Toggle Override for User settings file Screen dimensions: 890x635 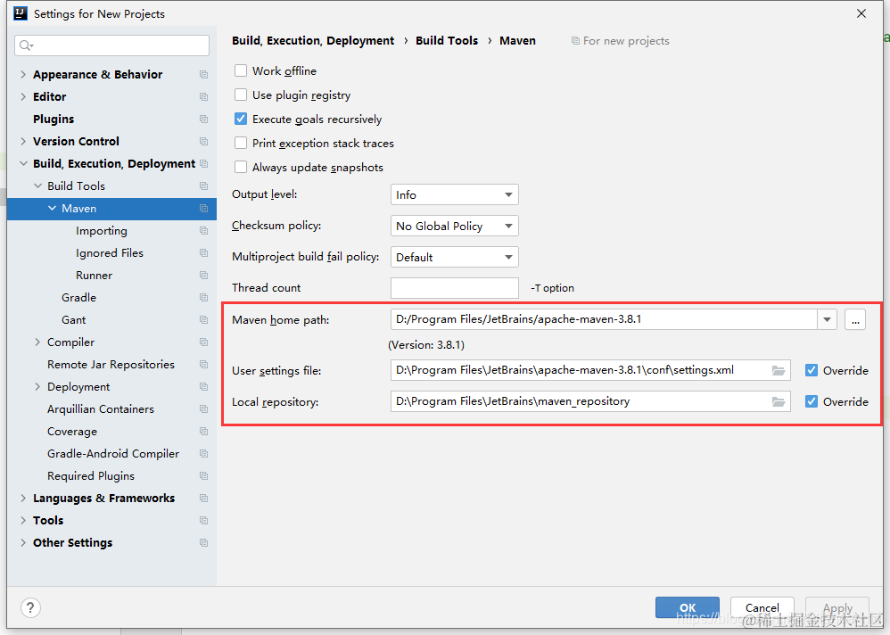tap(812, 370)
